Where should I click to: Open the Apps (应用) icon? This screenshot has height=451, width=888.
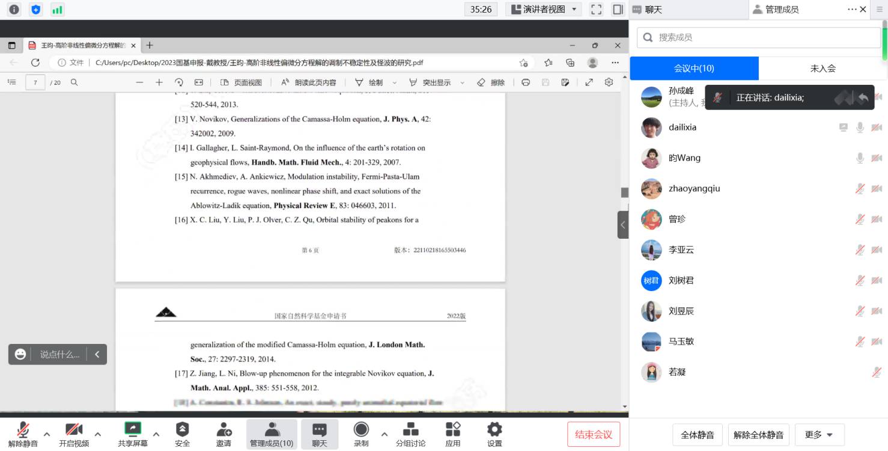(x=452, y=429)
